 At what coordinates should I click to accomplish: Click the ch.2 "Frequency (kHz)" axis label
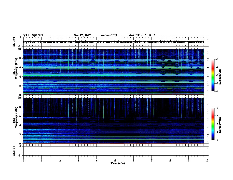click(16, 117)
